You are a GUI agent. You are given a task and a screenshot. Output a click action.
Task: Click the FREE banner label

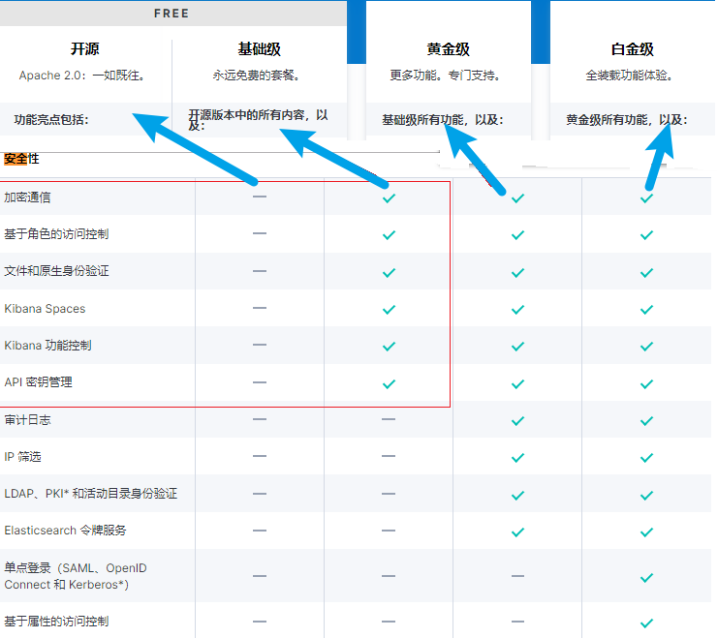[x=172, y=14]
